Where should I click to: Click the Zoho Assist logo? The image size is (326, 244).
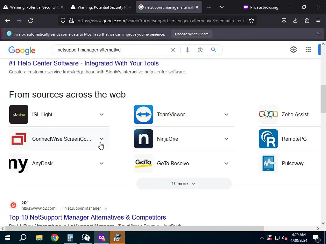click(268, 114)
